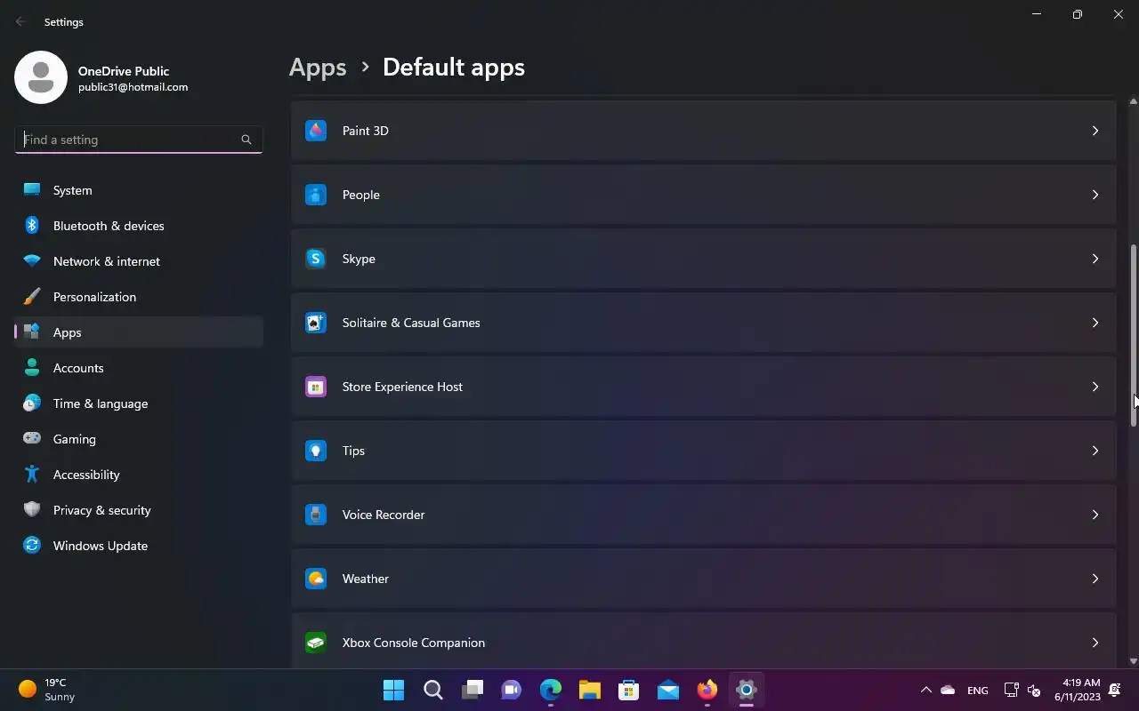Expand Voice Recorder defaults chevron
Image resolution: width=1139 pixels, height=711 pixels.
[1095, 515]
